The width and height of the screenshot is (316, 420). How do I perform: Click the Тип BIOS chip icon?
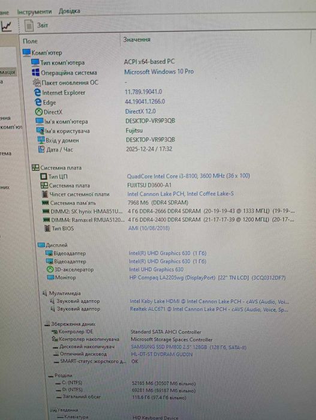click(x=47, y=229)
